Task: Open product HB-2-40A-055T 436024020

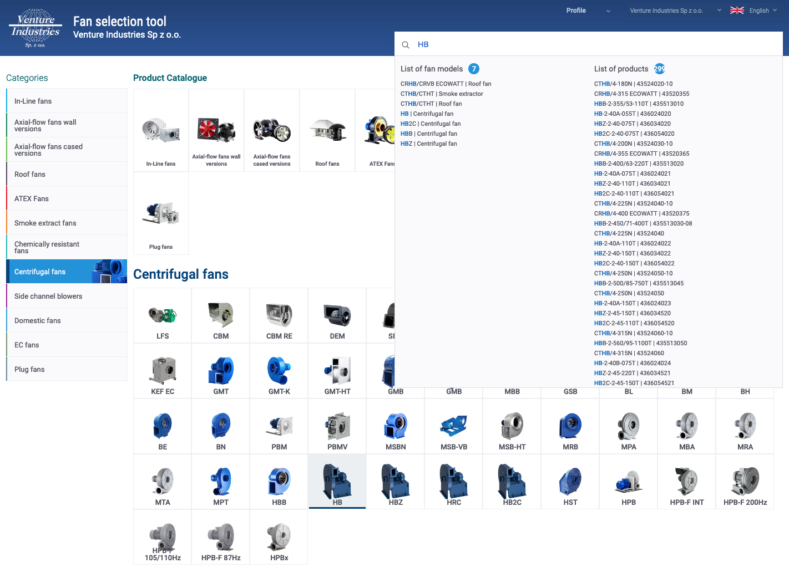Action: [633, 114]
